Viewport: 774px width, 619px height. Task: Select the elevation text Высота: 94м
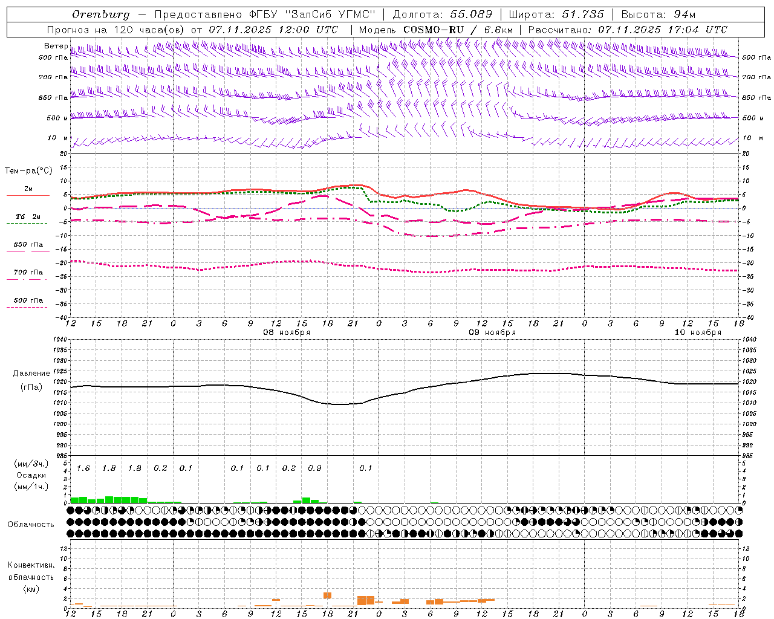pos(659,15)
